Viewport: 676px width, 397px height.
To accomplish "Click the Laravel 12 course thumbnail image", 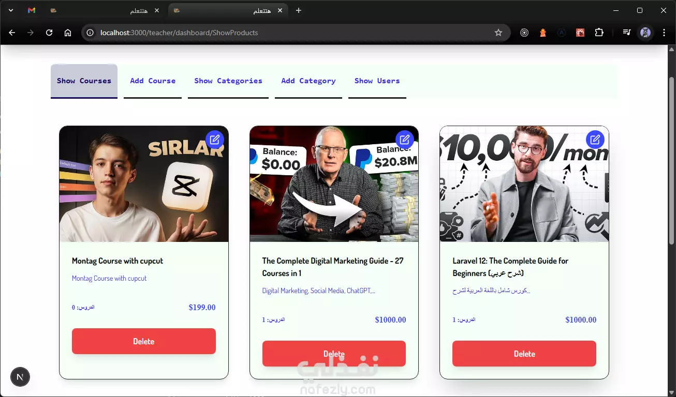I will pyautogui.click(x=524, y=184).
